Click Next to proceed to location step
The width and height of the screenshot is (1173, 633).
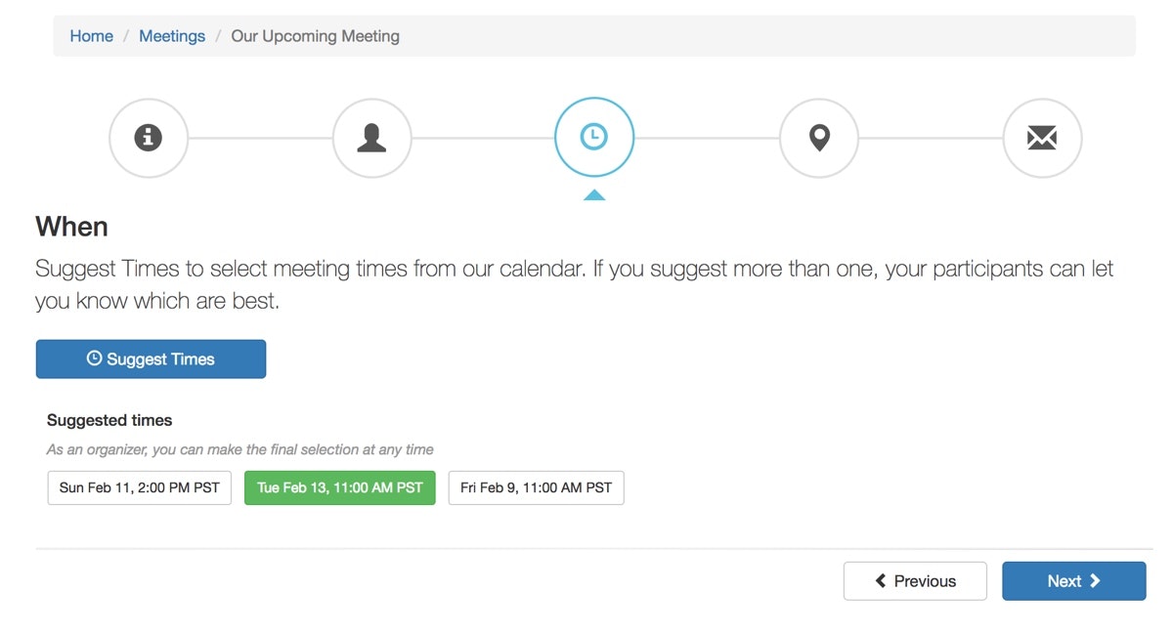click(1073, 580)
